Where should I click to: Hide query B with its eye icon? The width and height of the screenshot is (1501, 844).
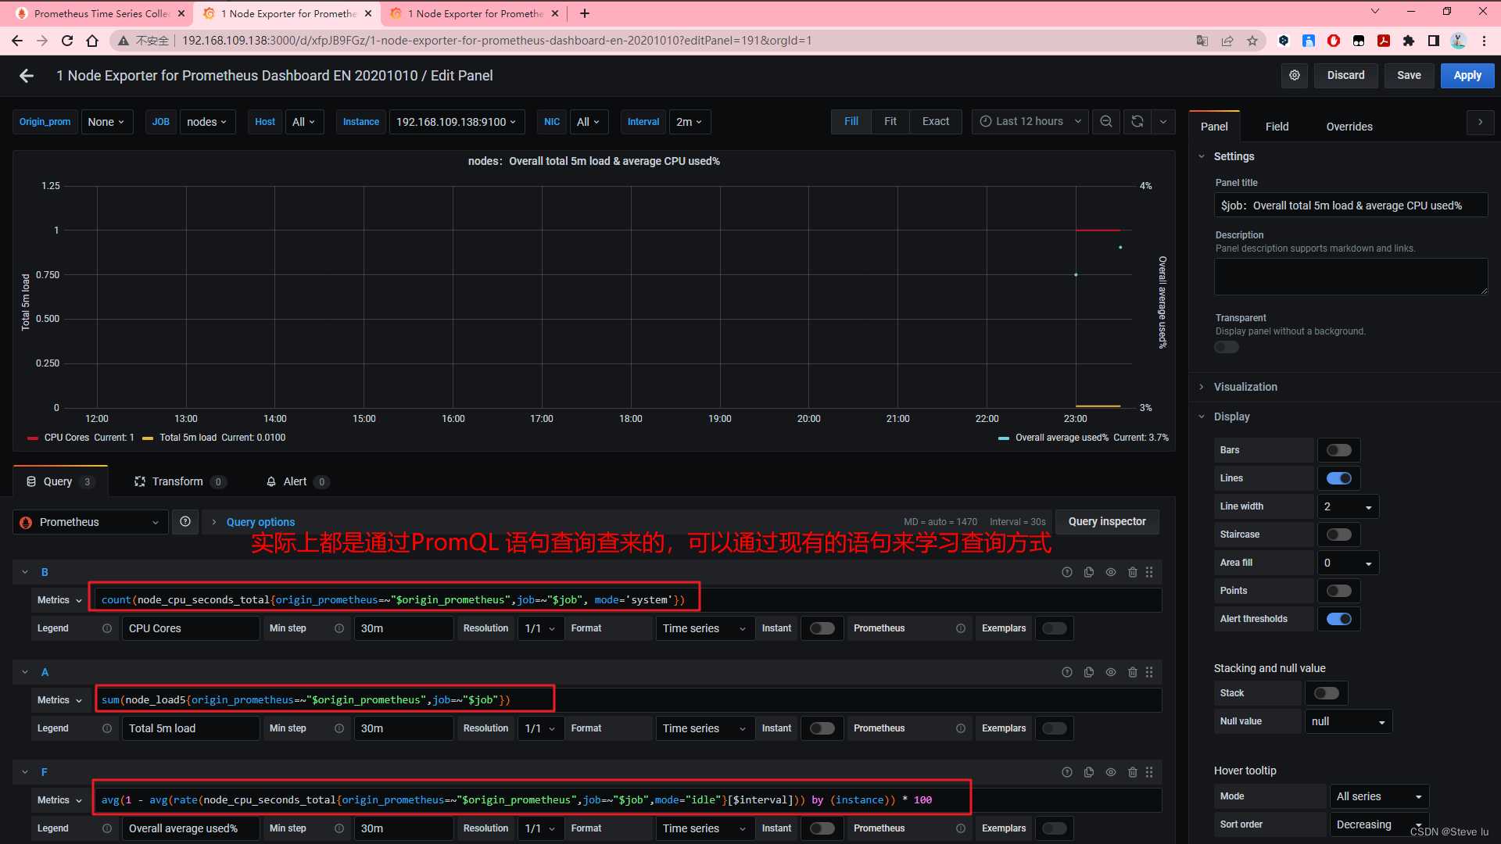1111,573
